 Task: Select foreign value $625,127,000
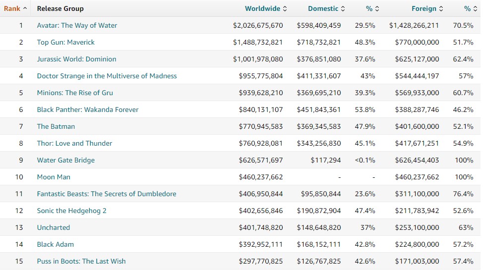tap(417, 59)
